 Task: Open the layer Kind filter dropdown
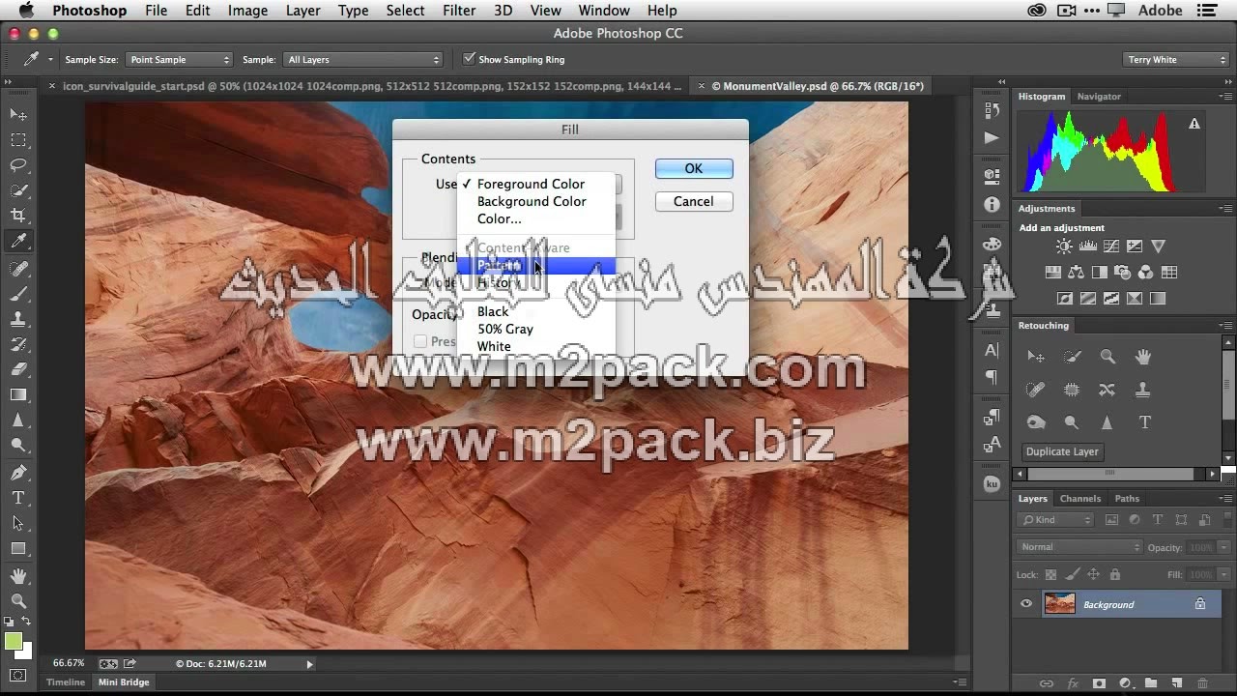click(x=1055, y=520)
